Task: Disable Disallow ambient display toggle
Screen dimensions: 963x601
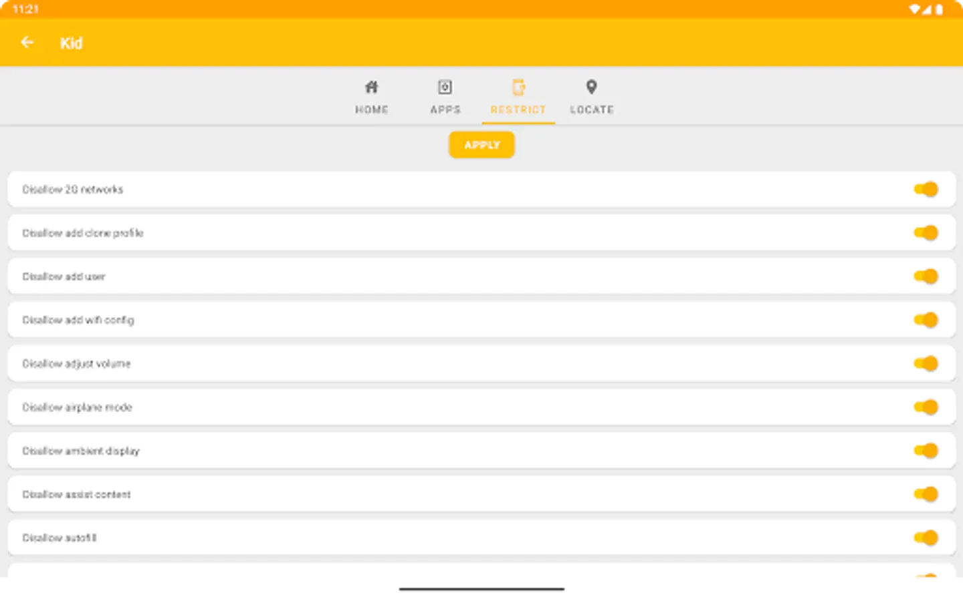Action: 926,451
